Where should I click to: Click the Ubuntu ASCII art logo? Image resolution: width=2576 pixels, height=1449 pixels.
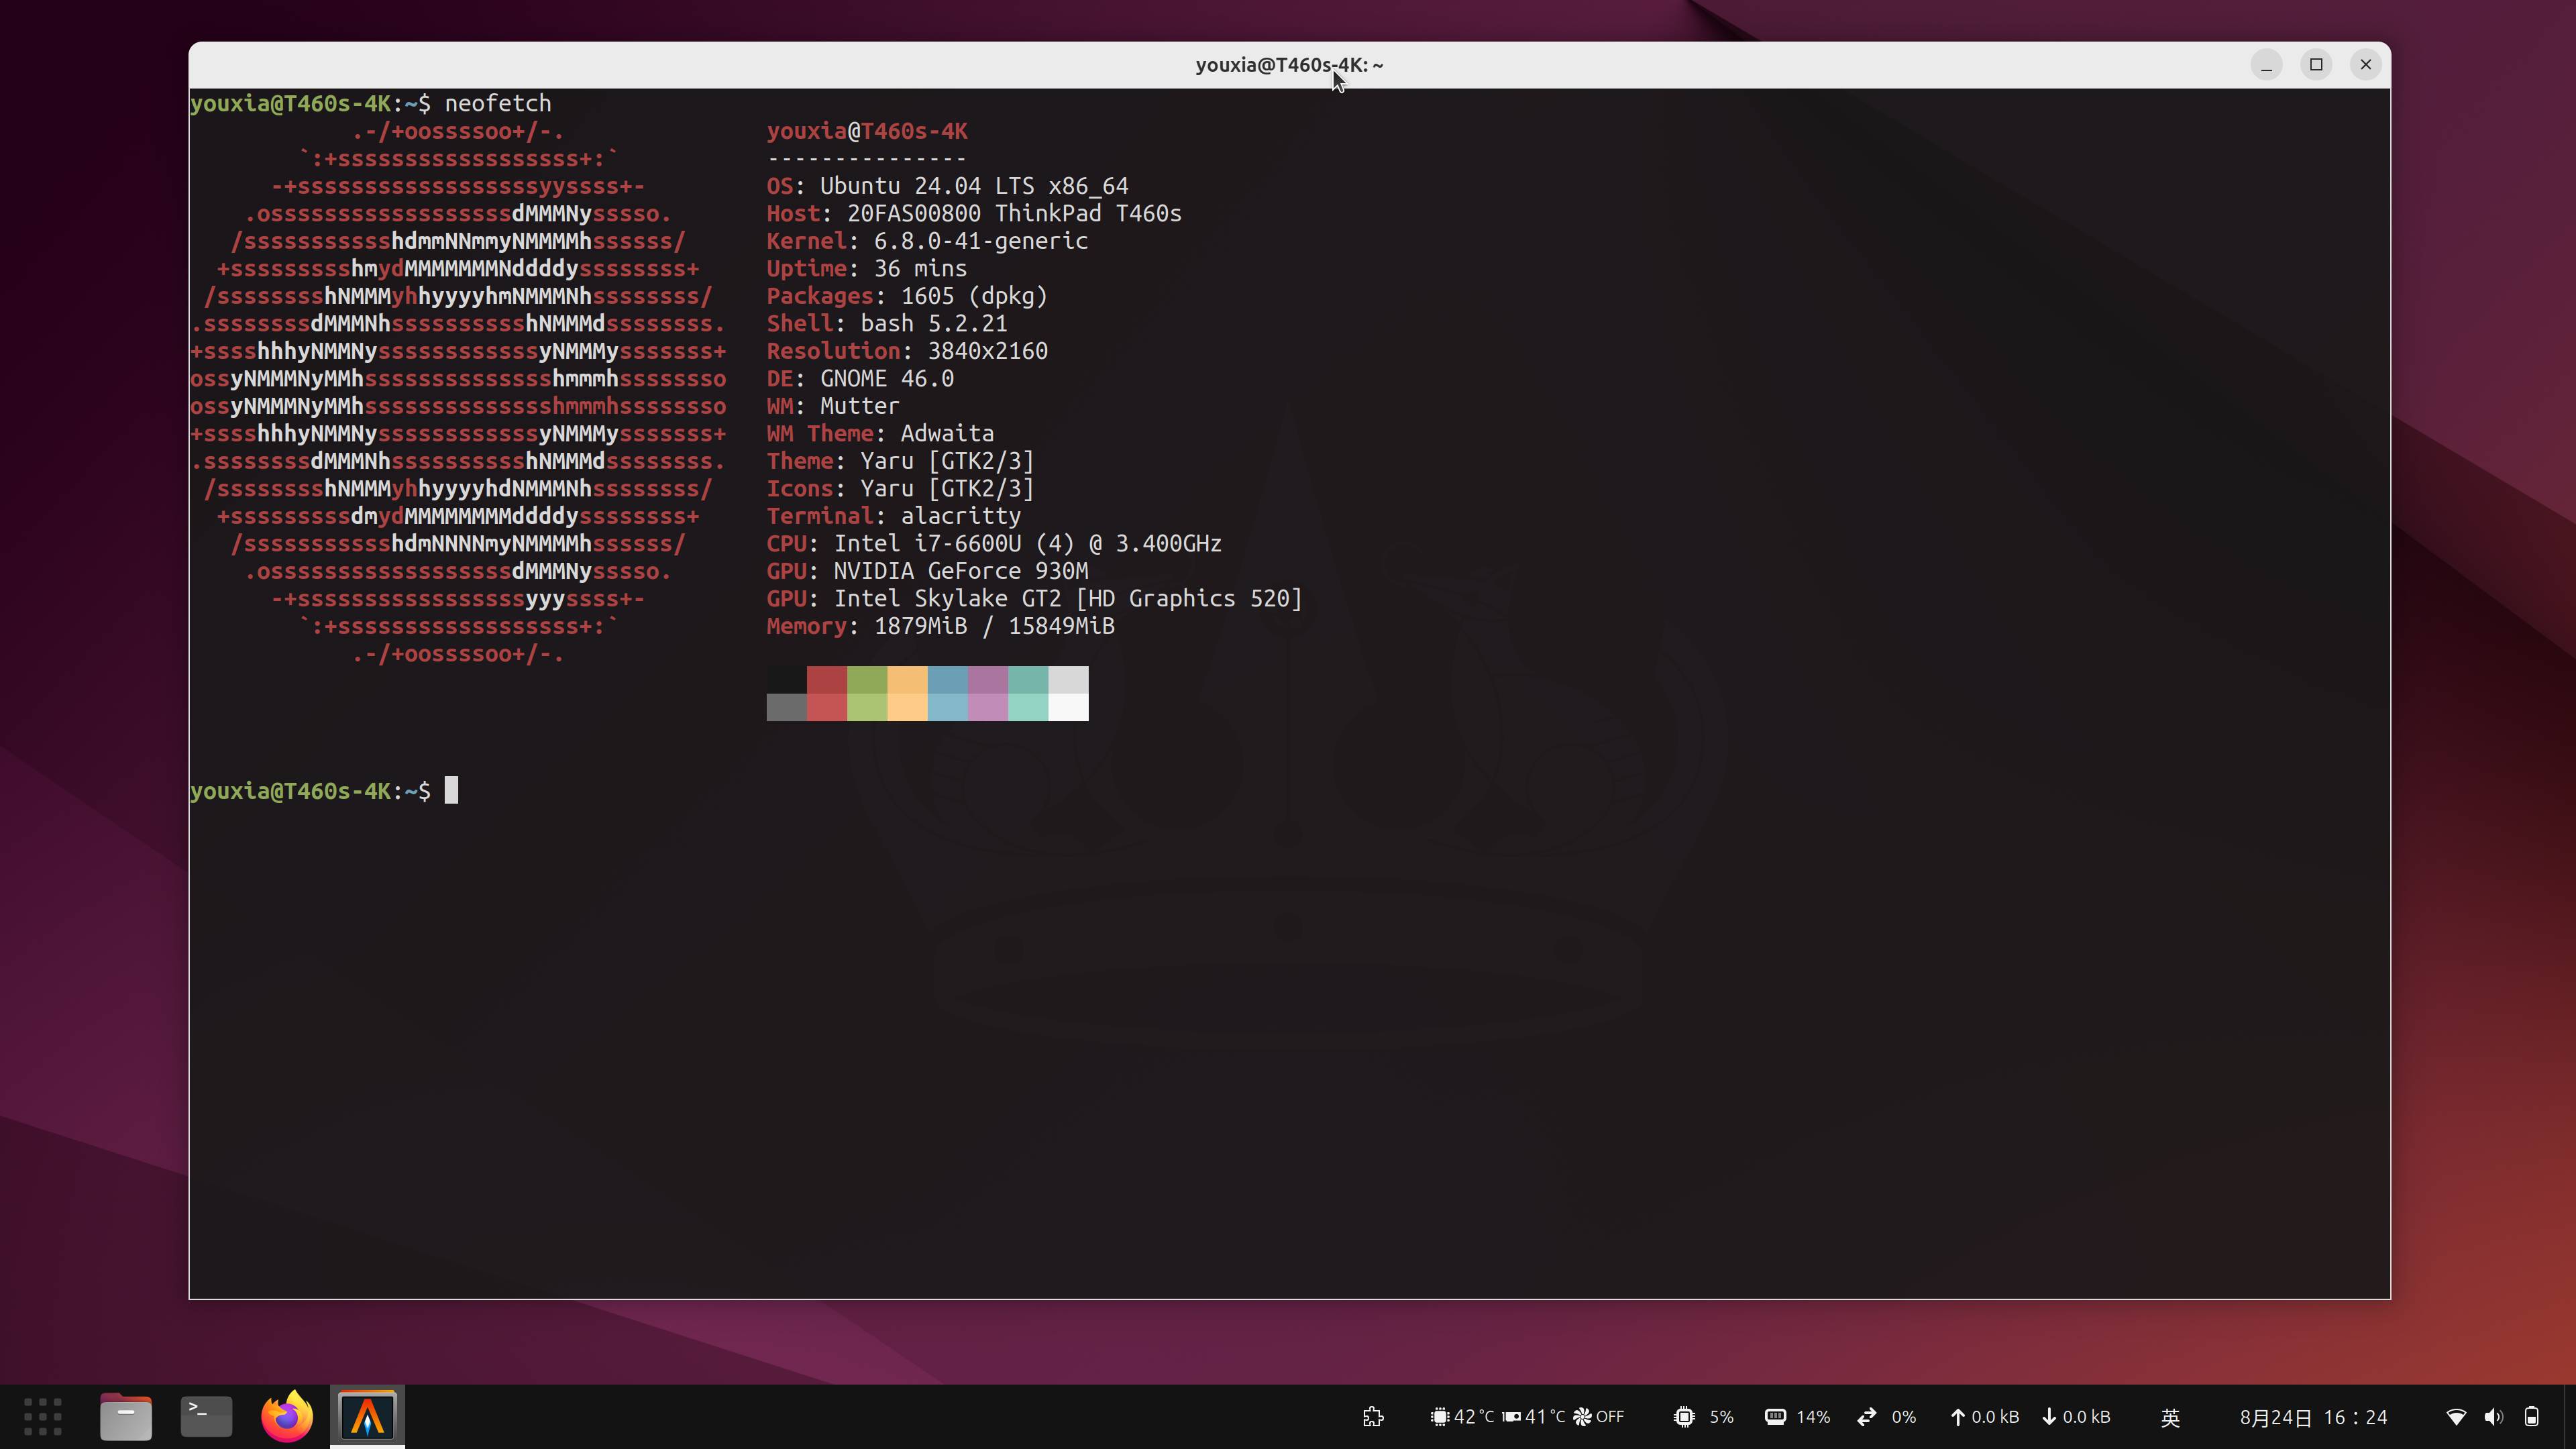(458, 392)
